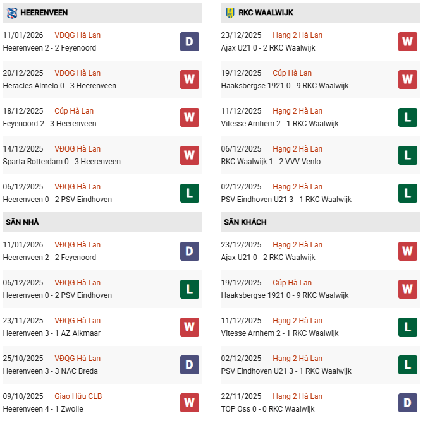423x423 pixels.
Task: Click the Hạng 2 Hà Lan link dated 06/12/2025
Action: pos(297,149)
